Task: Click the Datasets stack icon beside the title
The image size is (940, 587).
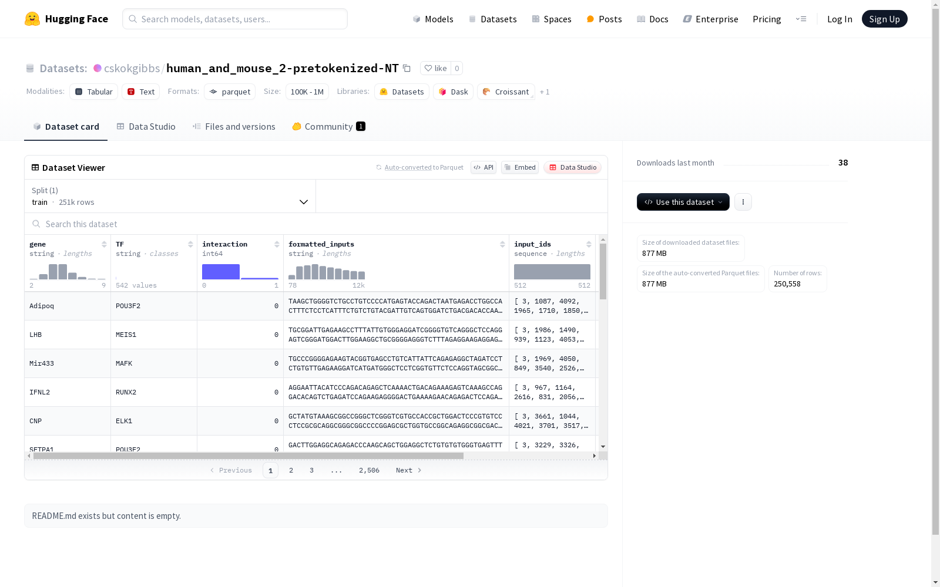Action: (30, 68)
